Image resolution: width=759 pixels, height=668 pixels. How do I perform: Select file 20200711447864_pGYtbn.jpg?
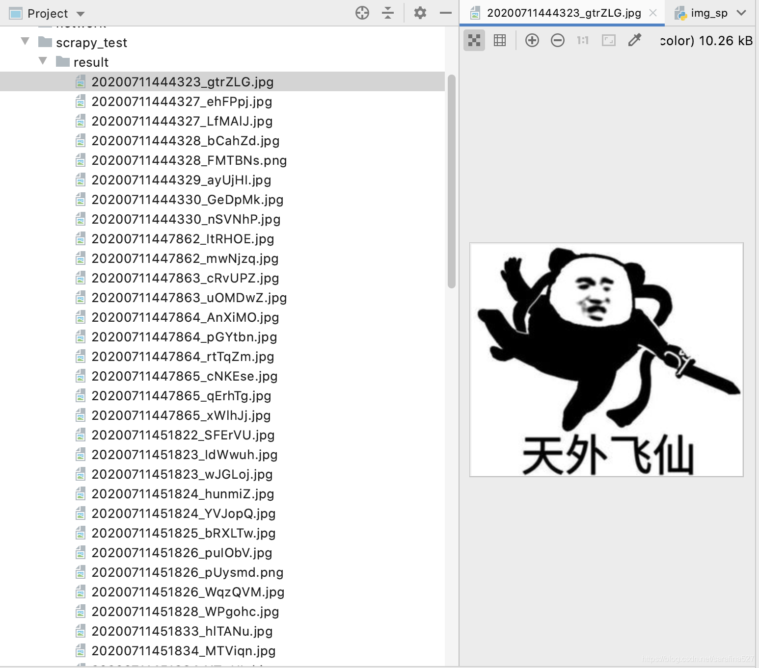pyautogui.click(x=184, y=336)
